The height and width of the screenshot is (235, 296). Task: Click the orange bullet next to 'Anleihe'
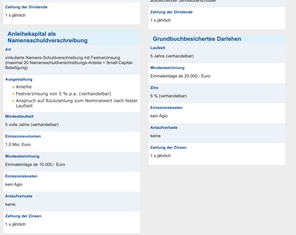(x=13, y=87)
